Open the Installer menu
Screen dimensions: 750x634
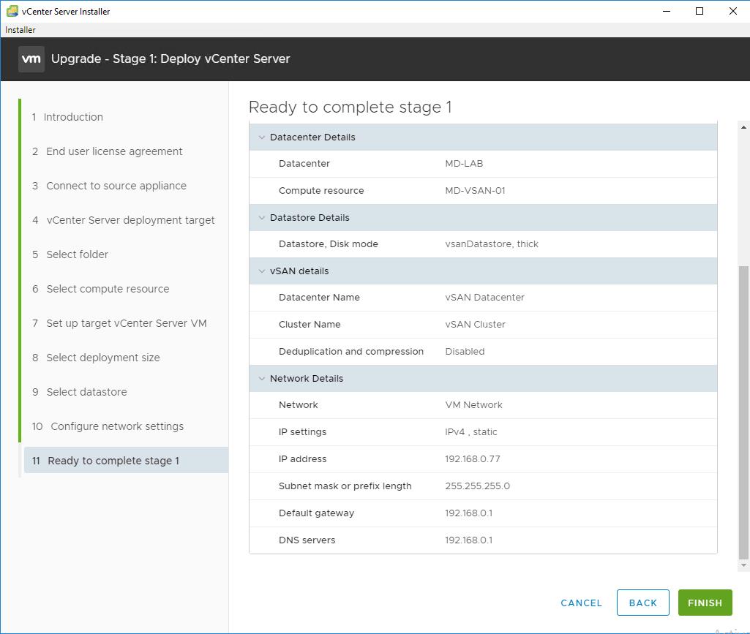click(x=20, y=30)
